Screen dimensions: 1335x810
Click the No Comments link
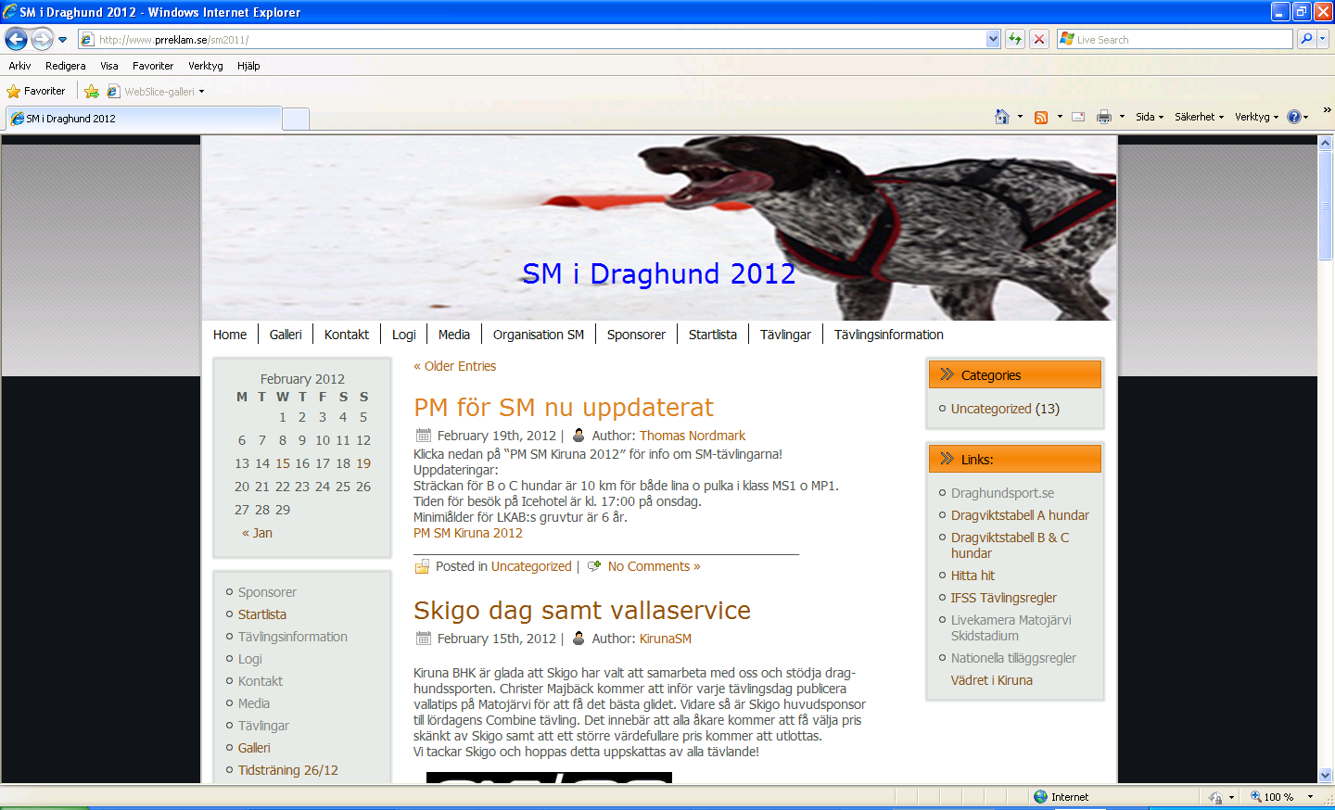point(654,566)
